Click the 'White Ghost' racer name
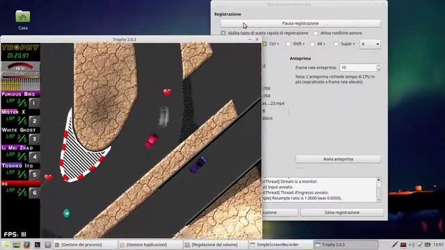 click(x=19, y=130)
